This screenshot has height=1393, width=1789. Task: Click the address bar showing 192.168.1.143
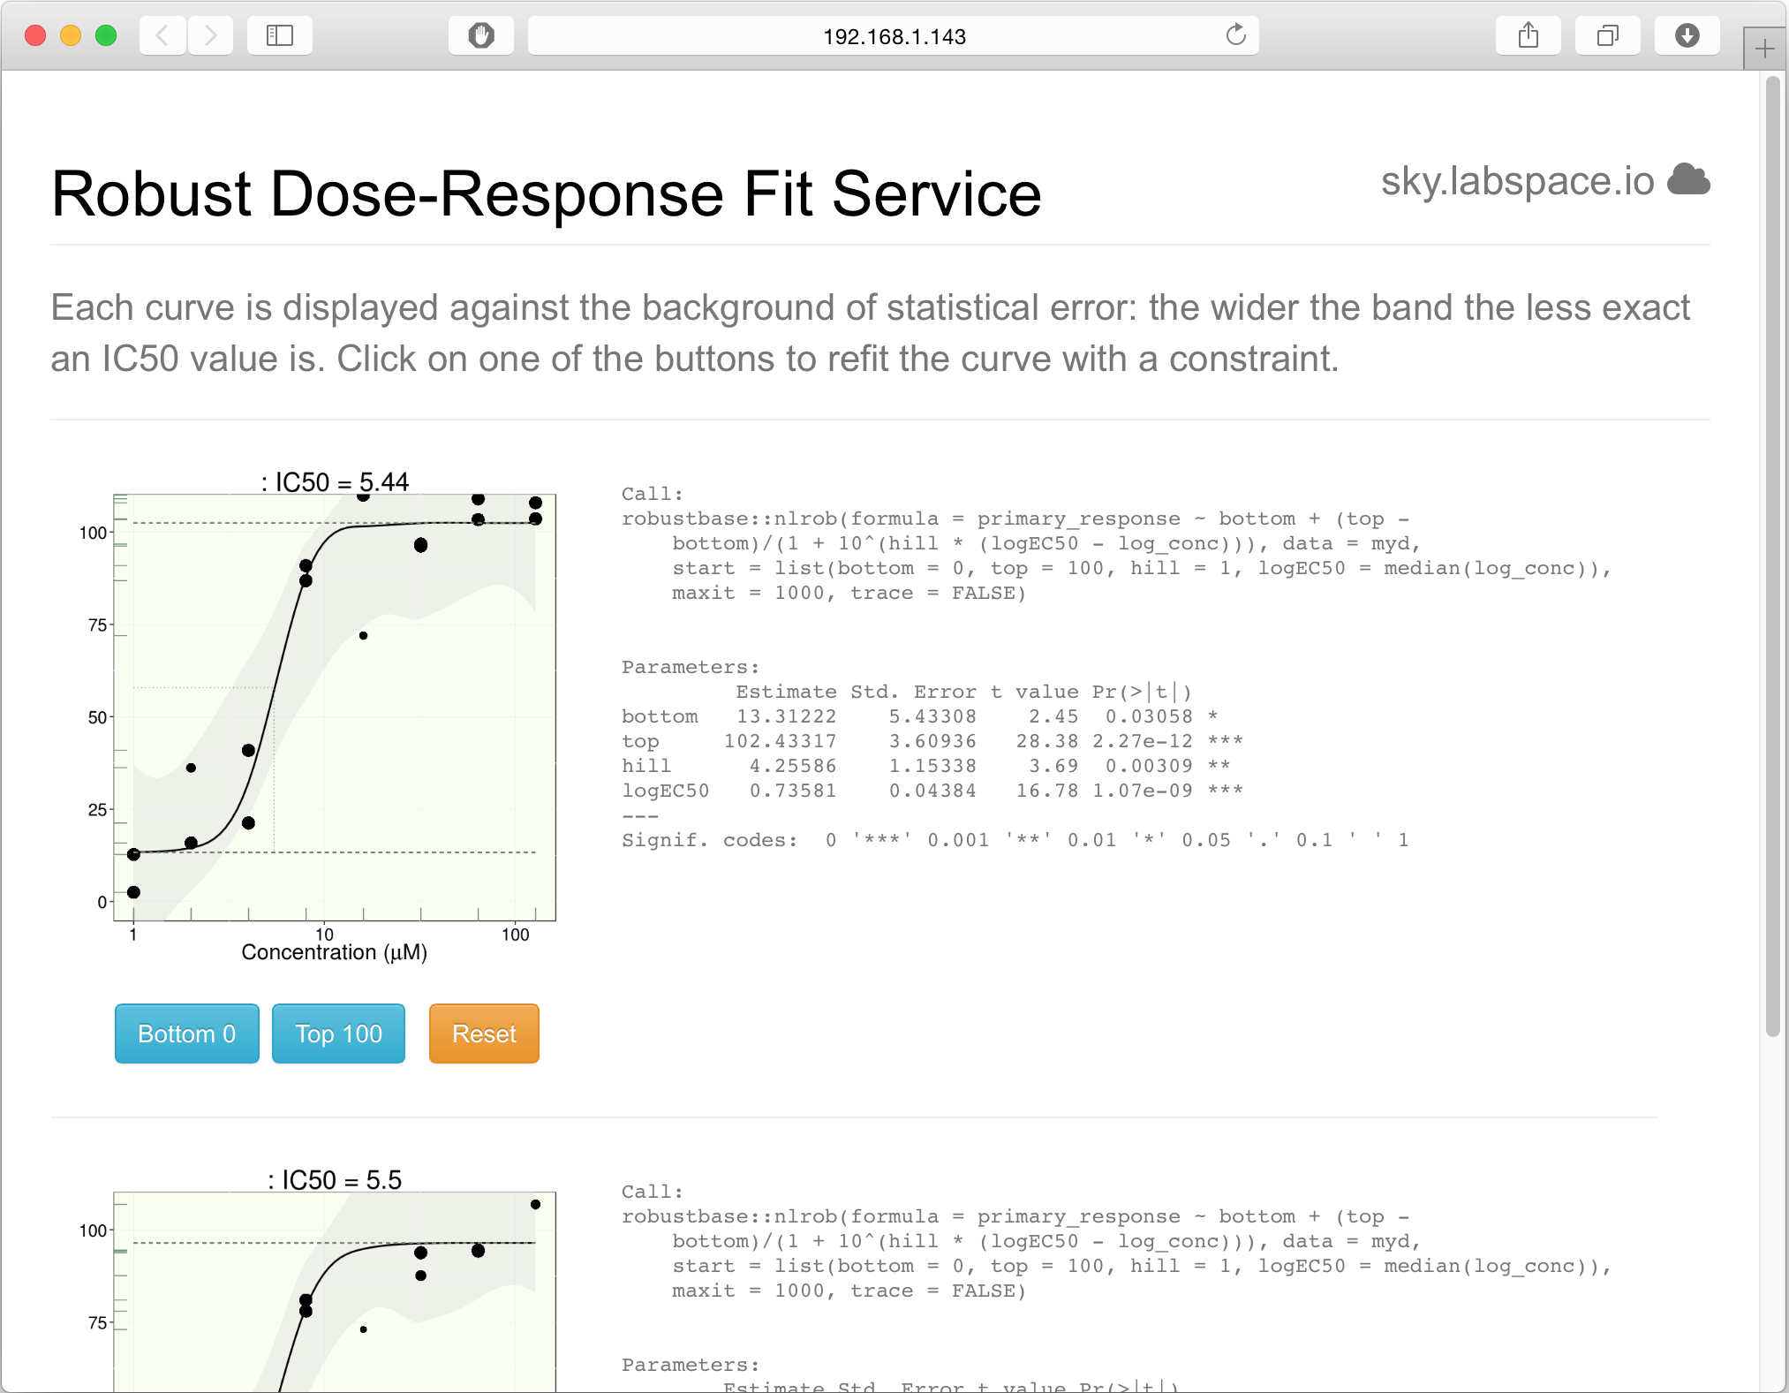(x=894, y=35)
